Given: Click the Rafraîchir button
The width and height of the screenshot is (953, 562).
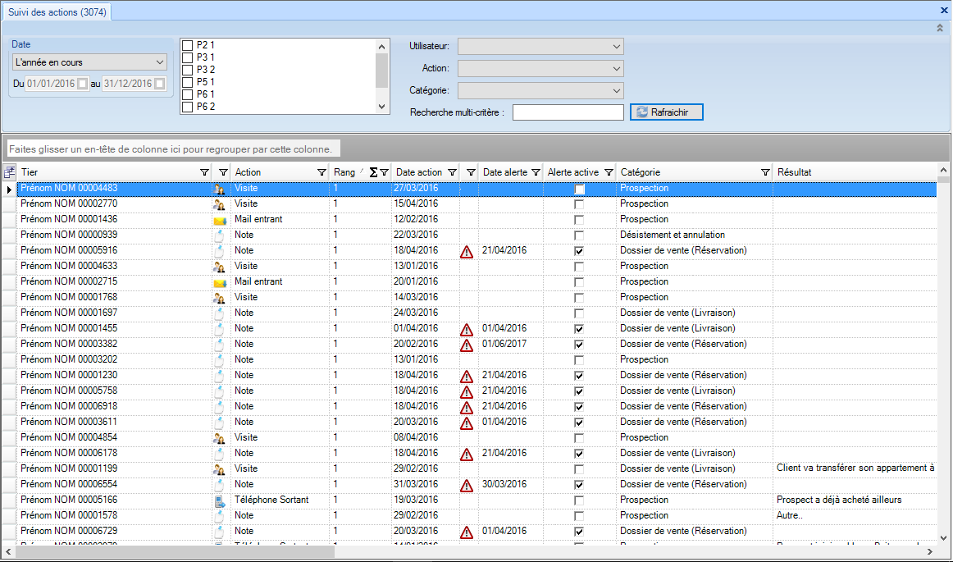Looking at the screenshot, I should (666, 112).
